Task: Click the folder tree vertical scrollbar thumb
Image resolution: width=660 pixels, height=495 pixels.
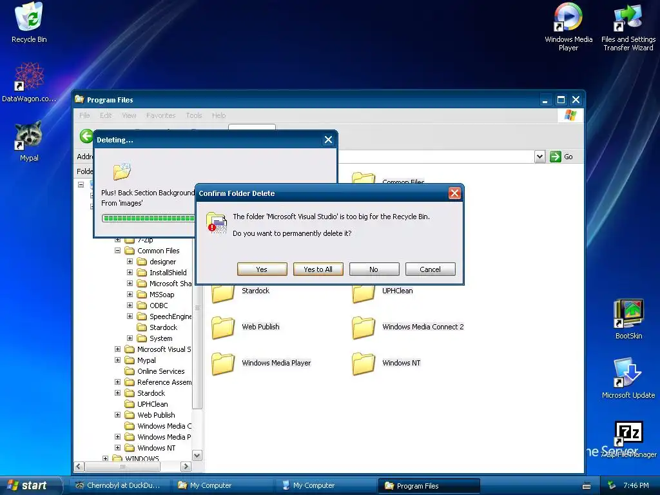Action: (197, 308)
